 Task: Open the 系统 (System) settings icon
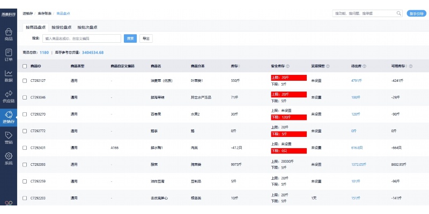pyautogui.click(x=9, y=159)
